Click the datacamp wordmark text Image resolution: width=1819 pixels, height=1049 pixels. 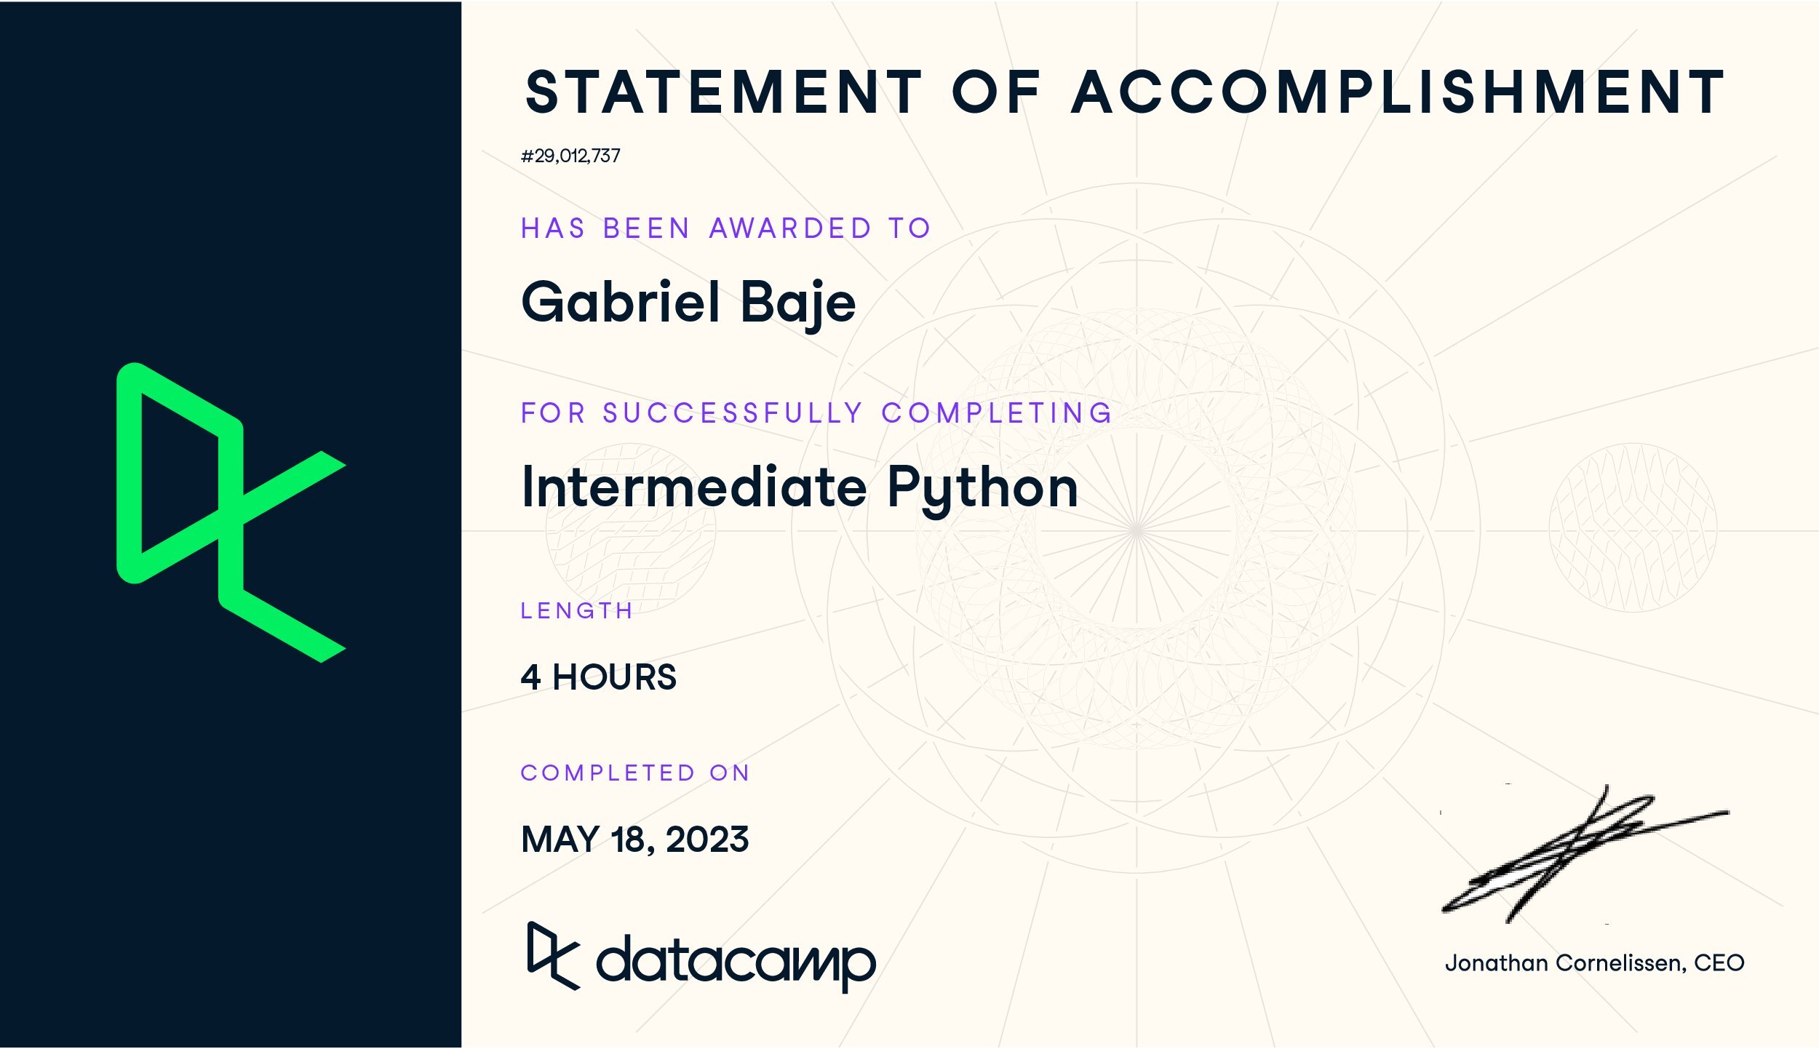pyautogui.click(x=736, y=963)
